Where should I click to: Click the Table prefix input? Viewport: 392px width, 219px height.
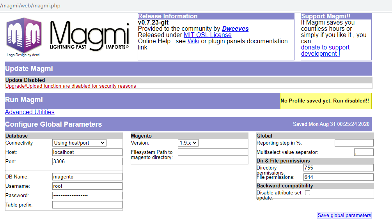[87, 205]
